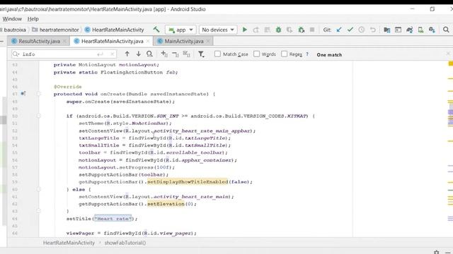Collapse the onCreate method fold marker
Image resolution: width=453 pixels, height=254 pixels.
[38, 94]
